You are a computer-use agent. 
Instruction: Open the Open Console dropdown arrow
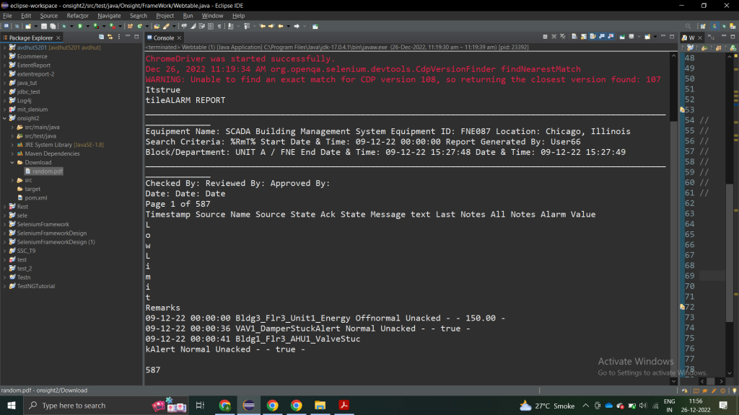(x=655, y=37)
